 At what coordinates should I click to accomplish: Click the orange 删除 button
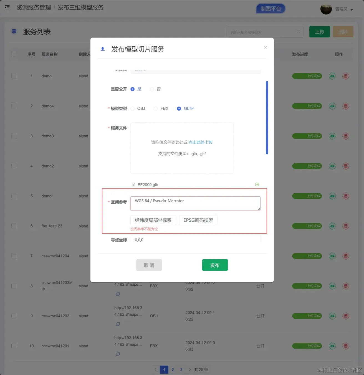343,32
